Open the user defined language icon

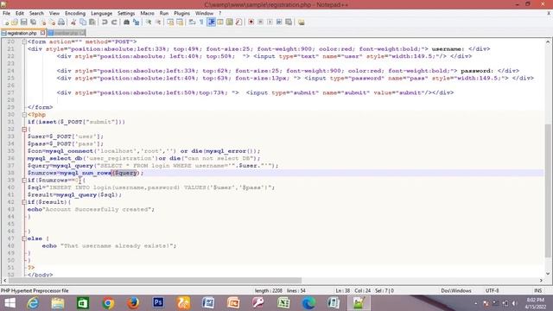coord(220,22)
